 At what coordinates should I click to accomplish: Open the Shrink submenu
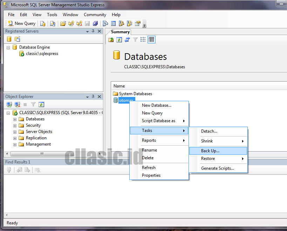(218, 141)
